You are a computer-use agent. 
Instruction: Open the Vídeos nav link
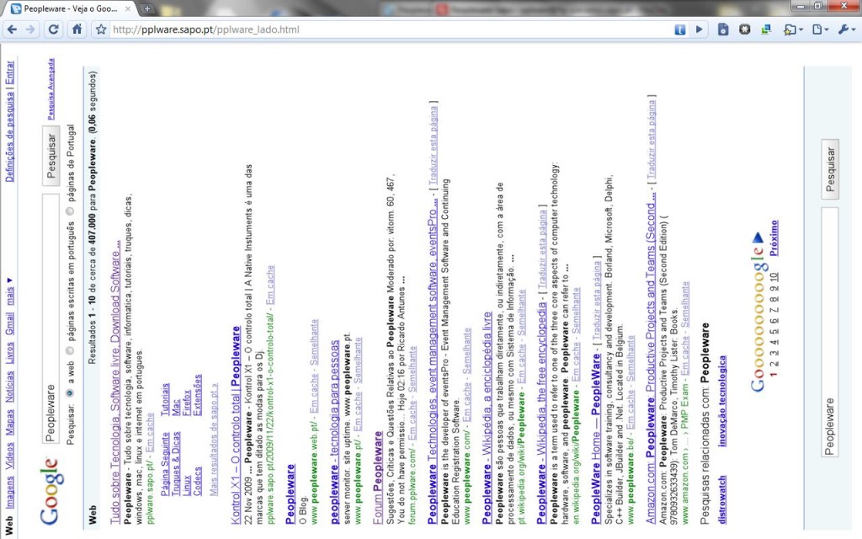pyautogui.click(x=10, y=456)
